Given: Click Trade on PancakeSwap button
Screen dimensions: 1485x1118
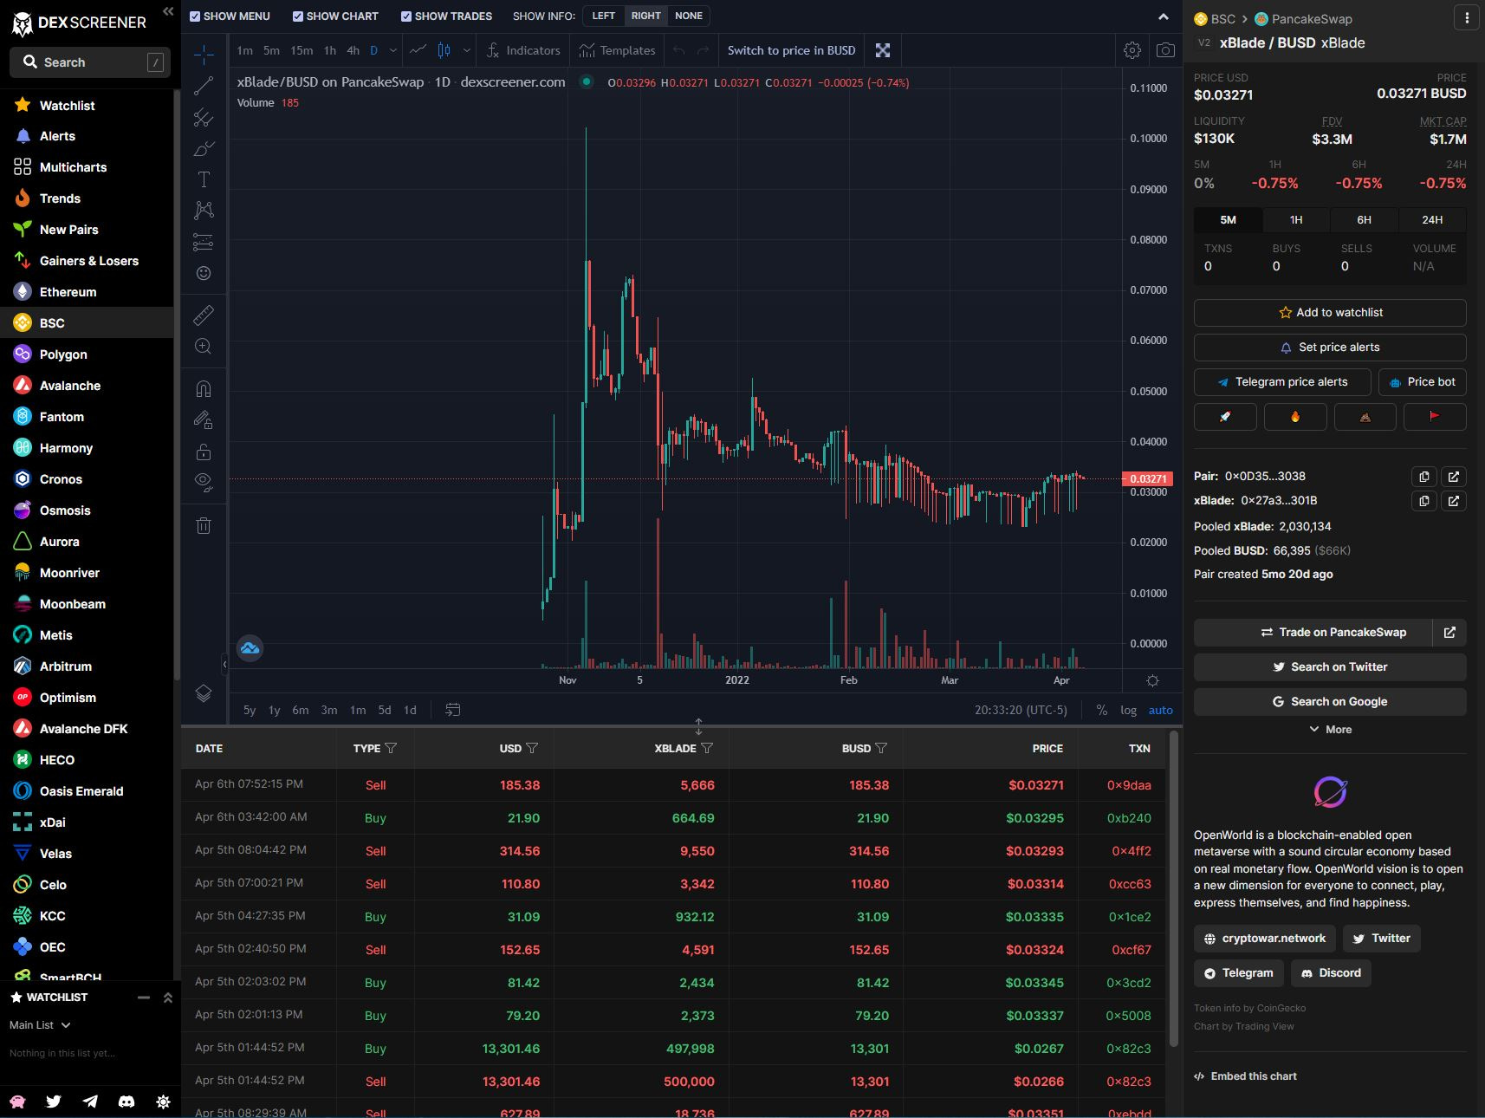Looking at the screenshot, I should (x=1312, y=633).
